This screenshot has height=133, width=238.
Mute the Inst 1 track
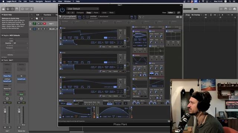(x=39, y=24)
